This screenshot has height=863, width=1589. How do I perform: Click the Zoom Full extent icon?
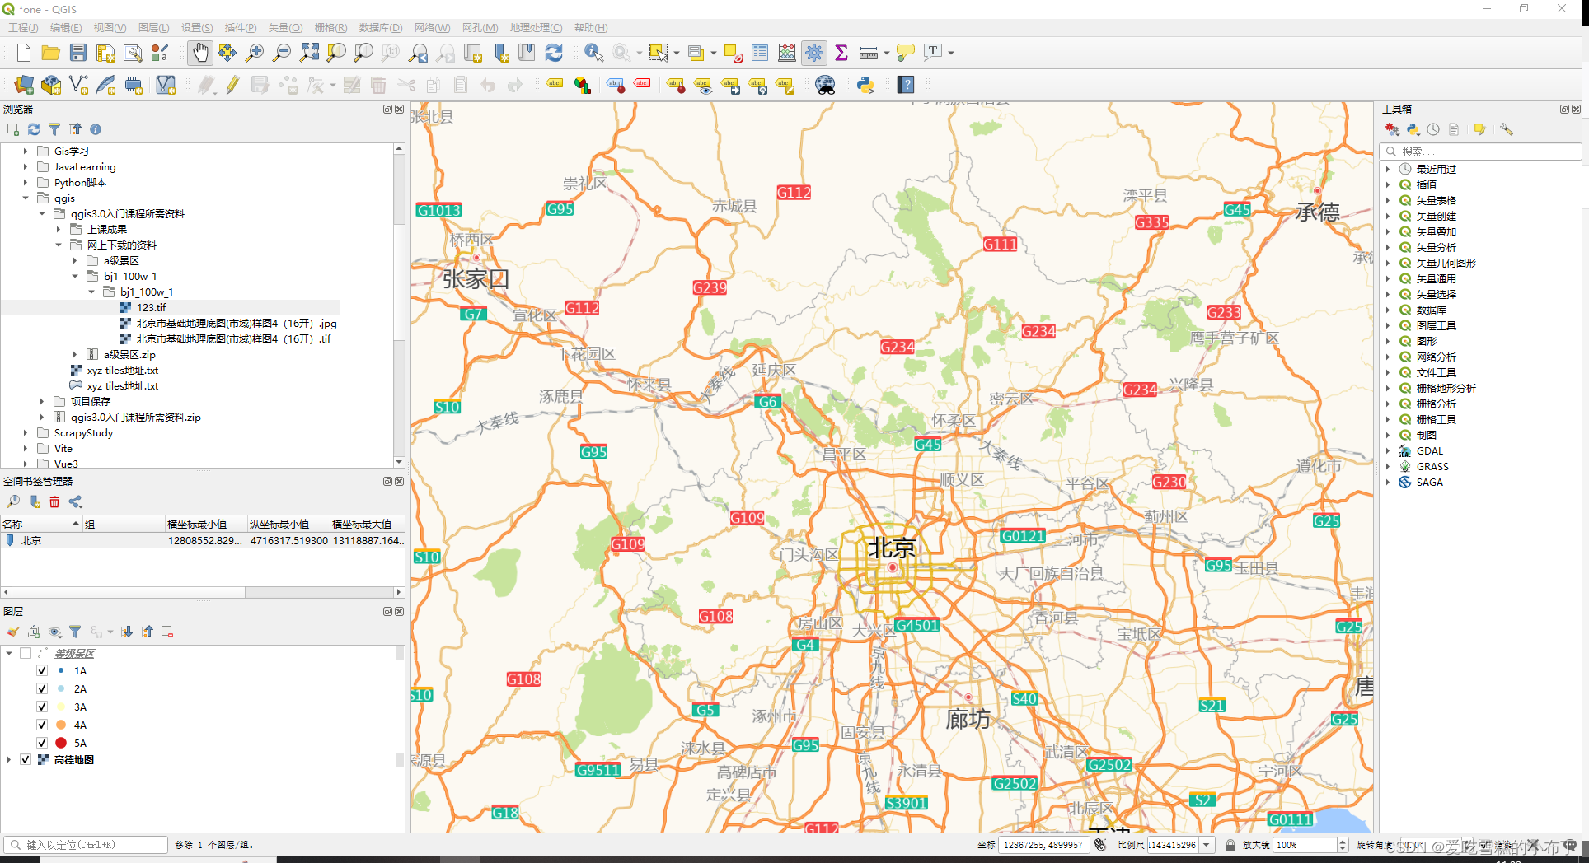(x=309, y=53)
